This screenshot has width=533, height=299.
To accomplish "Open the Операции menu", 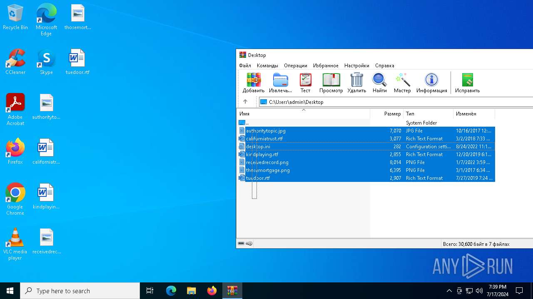I will click(296, 66).
